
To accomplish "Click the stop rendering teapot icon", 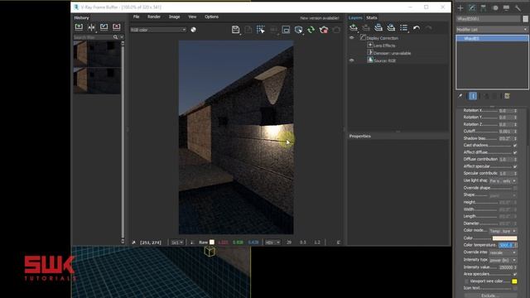I will point(324,30).
